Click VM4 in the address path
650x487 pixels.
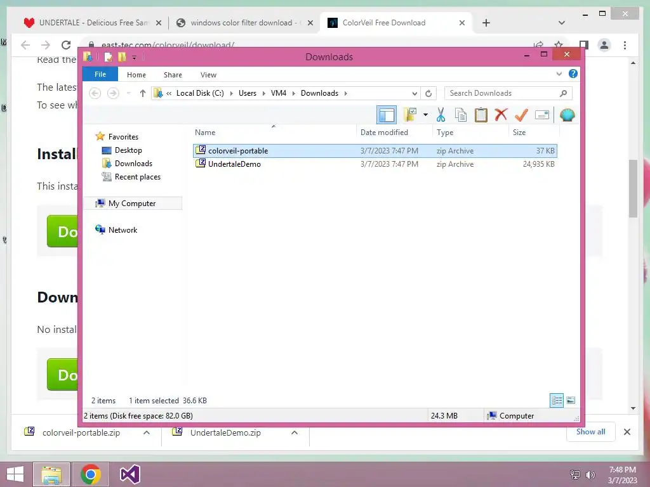[279, 93]
